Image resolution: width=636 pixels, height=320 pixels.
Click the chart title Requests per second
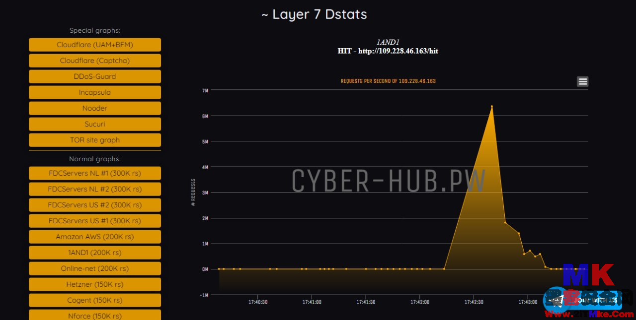click(x=388, y=81)
